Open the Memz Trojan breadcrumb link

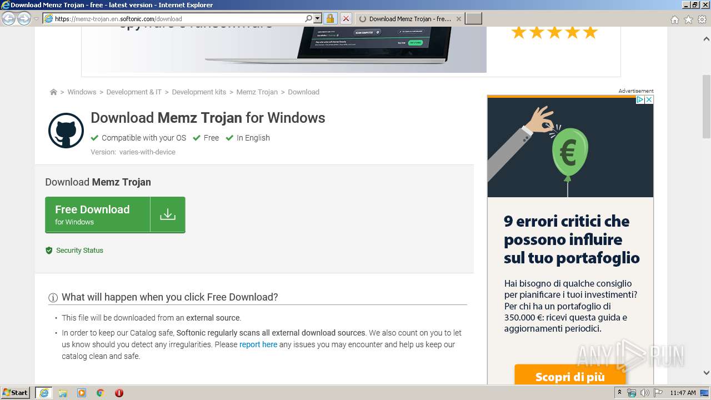tap(257, 92)
